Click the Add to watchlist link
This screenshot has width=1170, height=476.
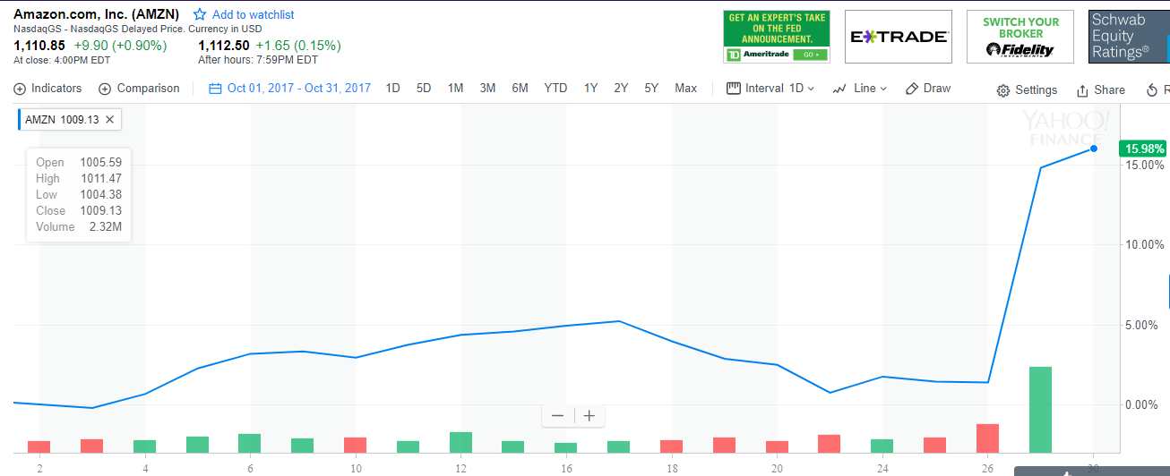click(x=253, y=15)
